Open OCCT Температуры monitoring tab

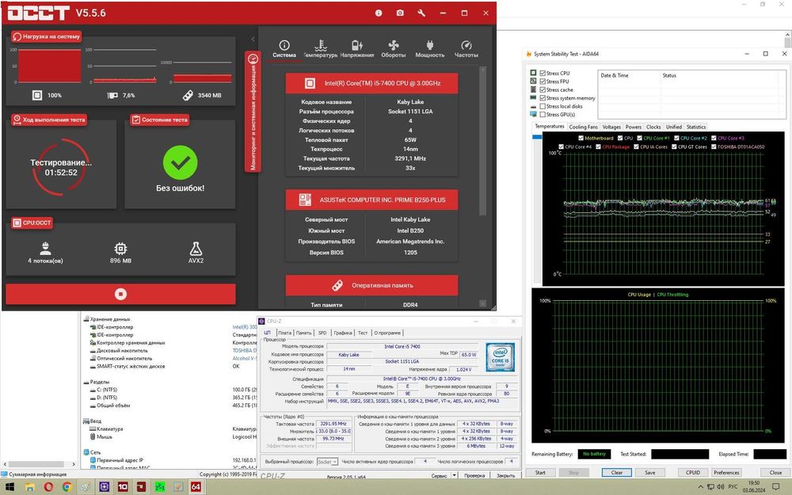(320, 49)
